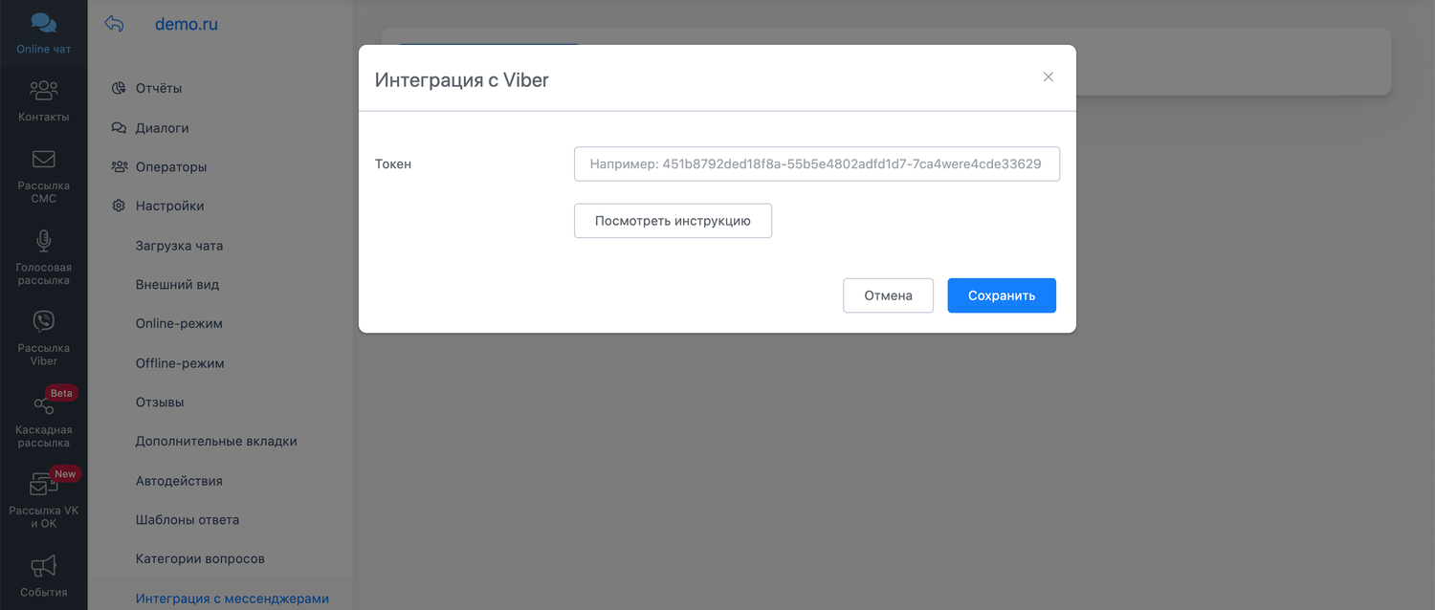
Task: Open the Контакты people icon
Action: pyautogui.click(x=44, y=91)
